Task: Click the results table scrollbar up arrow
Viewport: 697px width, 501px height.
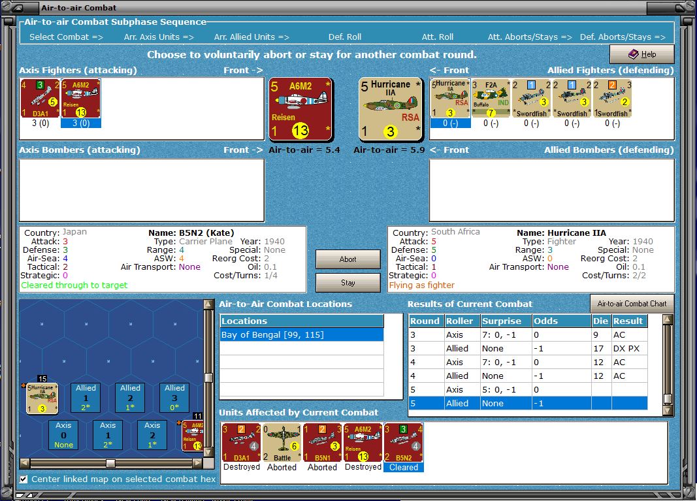Action: click(668, 319)
